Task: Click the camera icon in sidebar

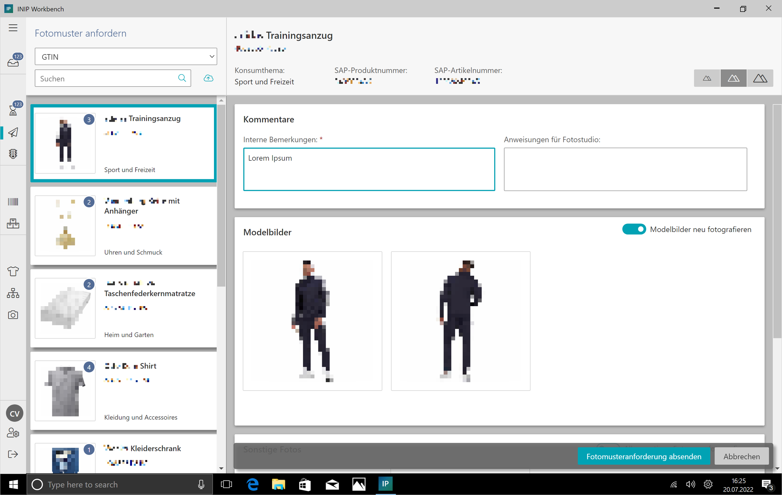Action: [13, 315]
